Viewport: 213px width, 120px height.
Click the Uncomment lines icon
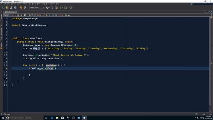69,15
